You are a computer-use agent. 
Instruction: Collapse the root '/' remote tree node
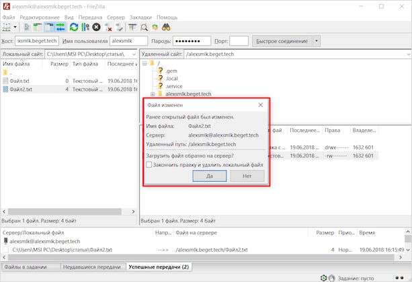click(144, 63)
